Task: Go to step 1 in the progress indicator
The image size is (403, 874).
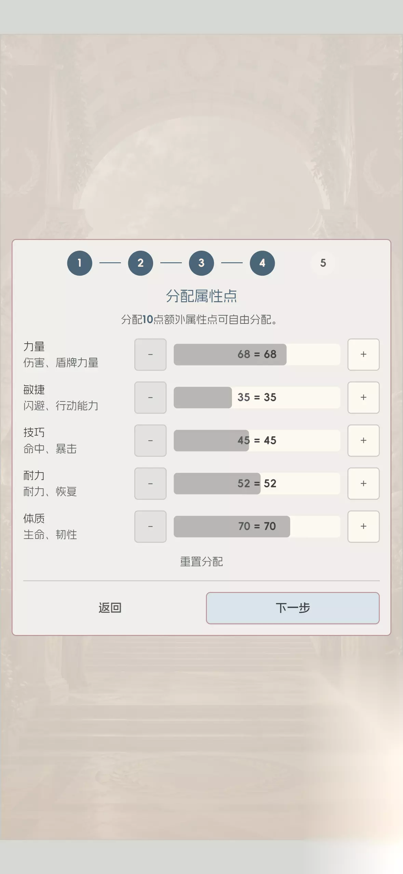Action: (x=80, y=263)
